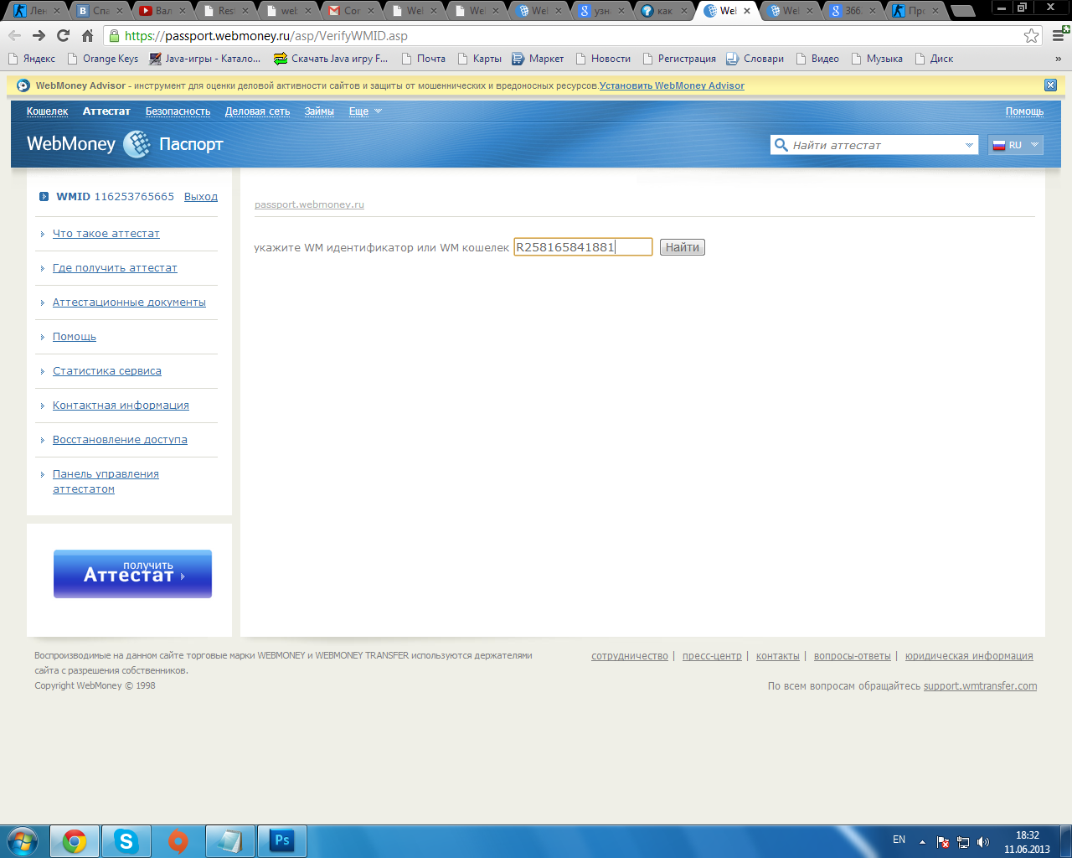Open Где получить аттестат link
This screenshot has width=1072, height=858.
click(x=115, y=268)
